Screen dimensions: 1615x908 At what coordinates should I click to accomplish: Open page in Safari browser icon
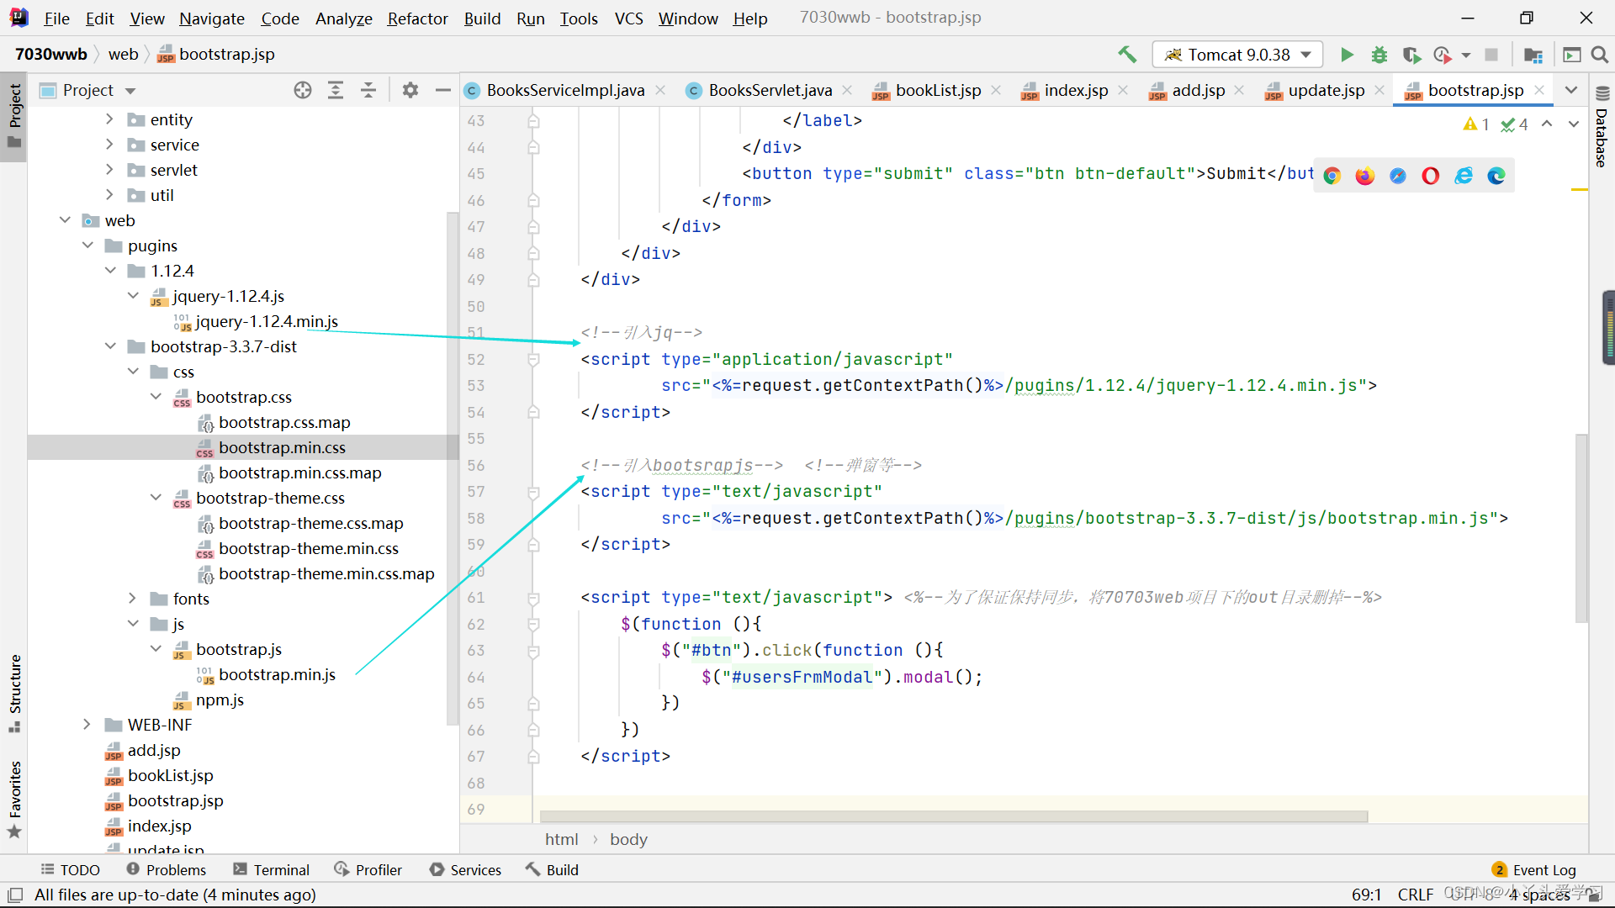click(x=1397, y=176)
